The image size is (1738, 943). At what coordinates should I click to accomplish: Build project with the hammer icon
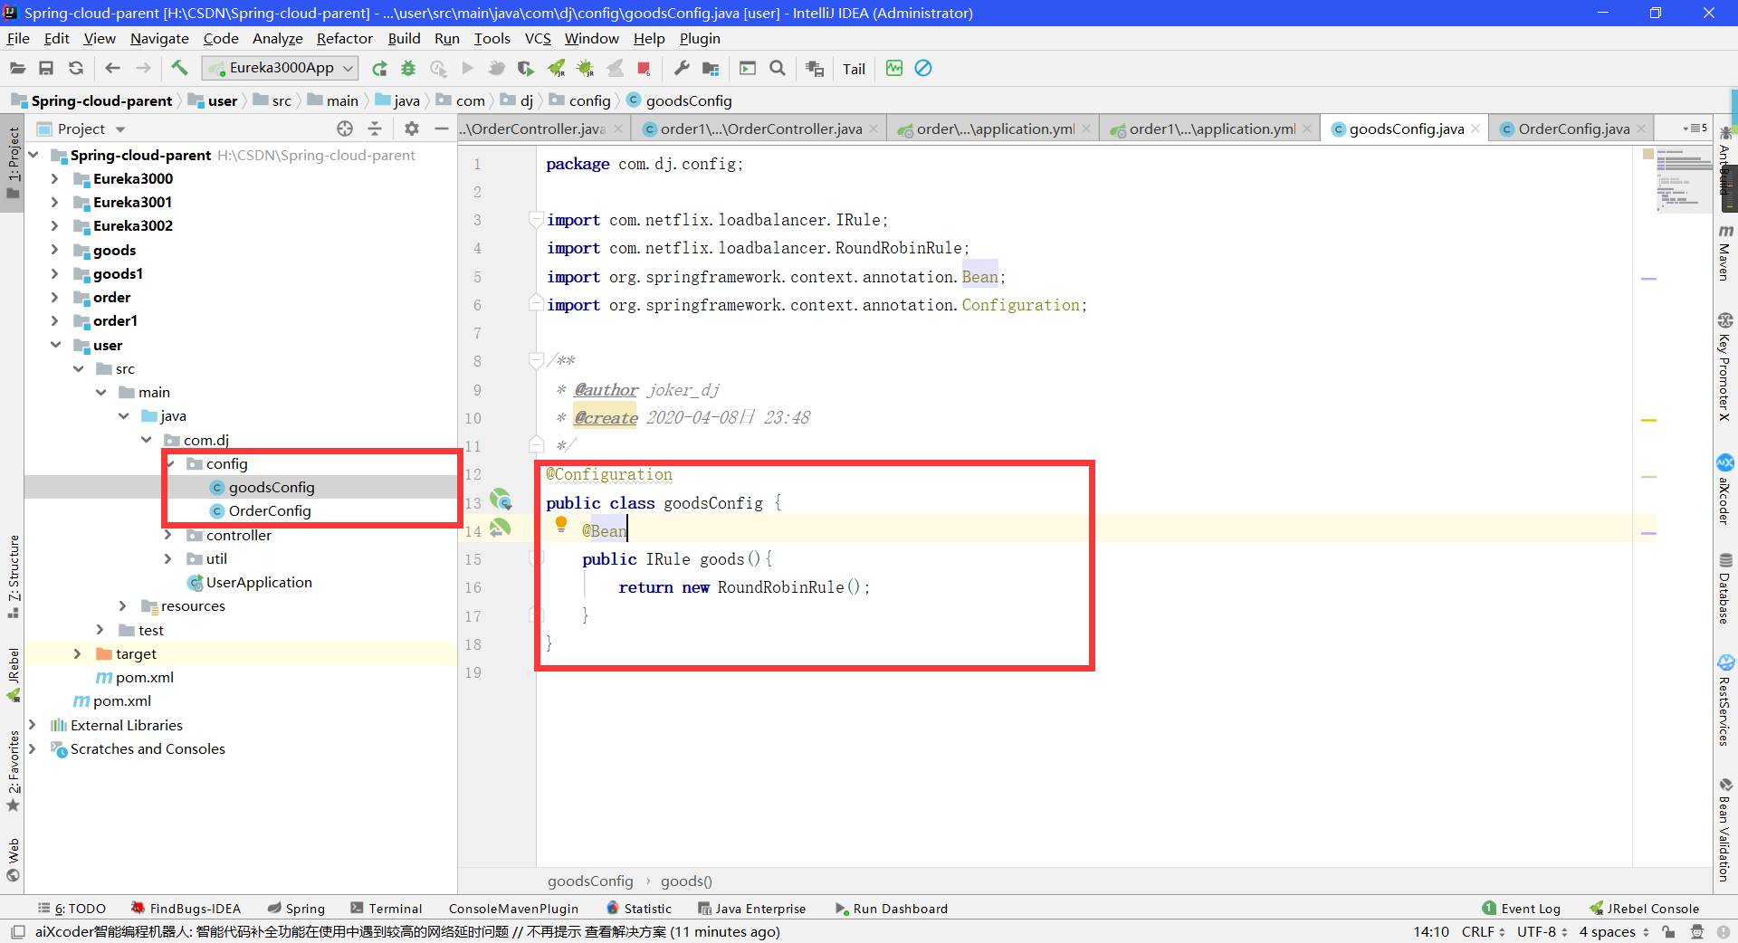pos(179,68)
